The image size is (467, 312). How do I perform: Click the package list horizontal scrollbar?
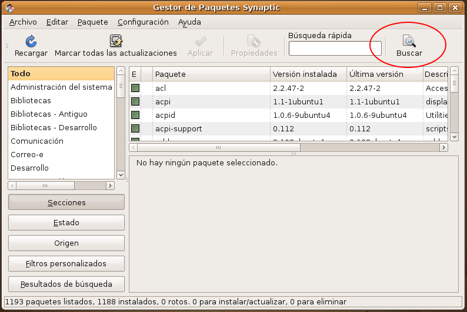pos(288,148)
